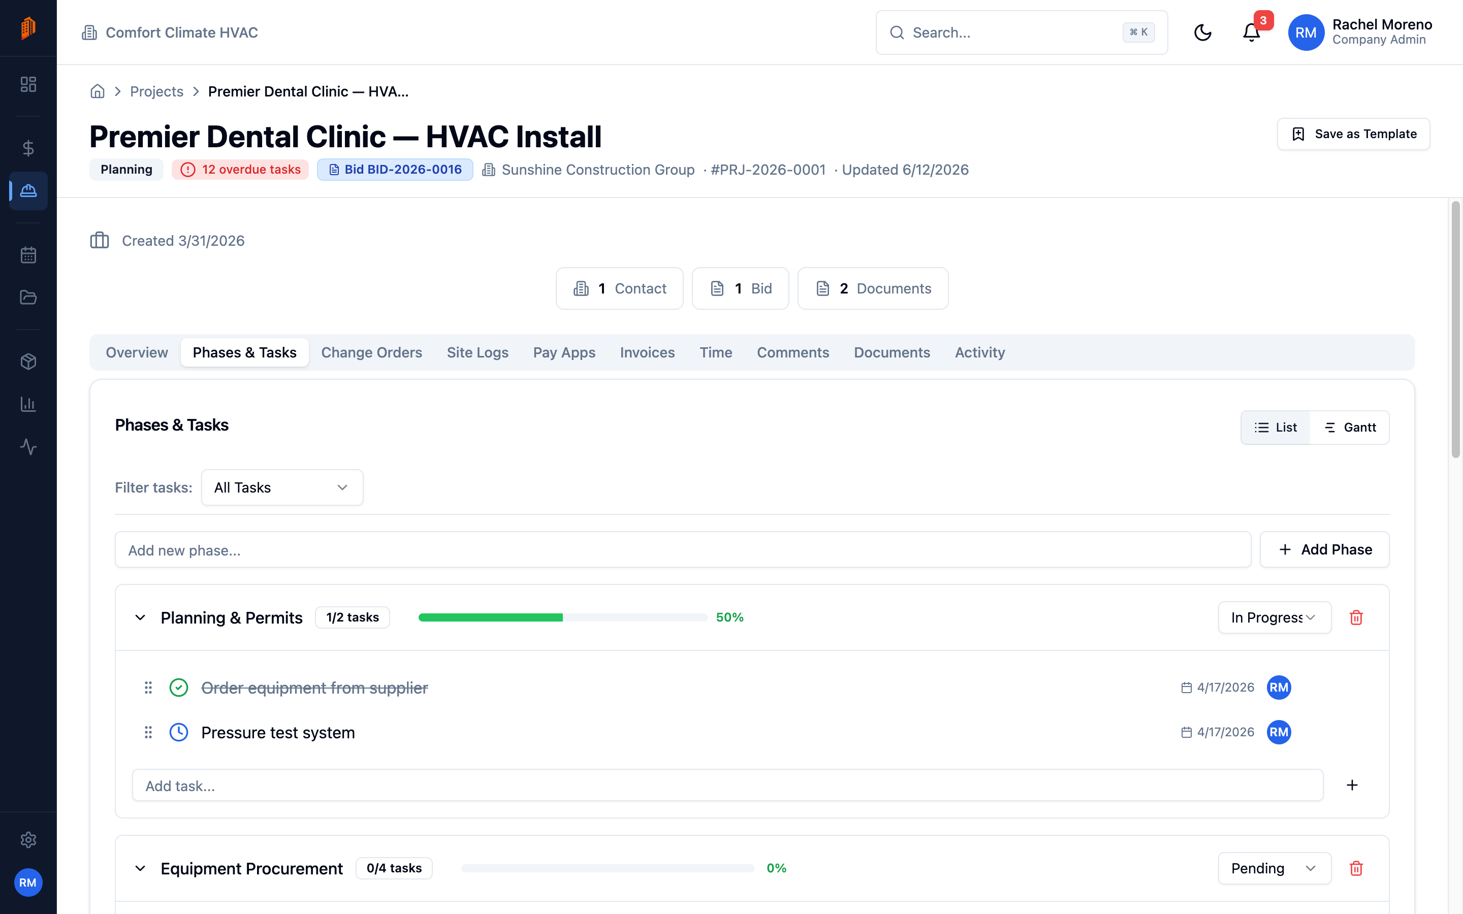Click RM assignee avatar on Order equipment task
This screenshot has width=1463, height=914.
pyautogui.click(x=1279, y=688)
